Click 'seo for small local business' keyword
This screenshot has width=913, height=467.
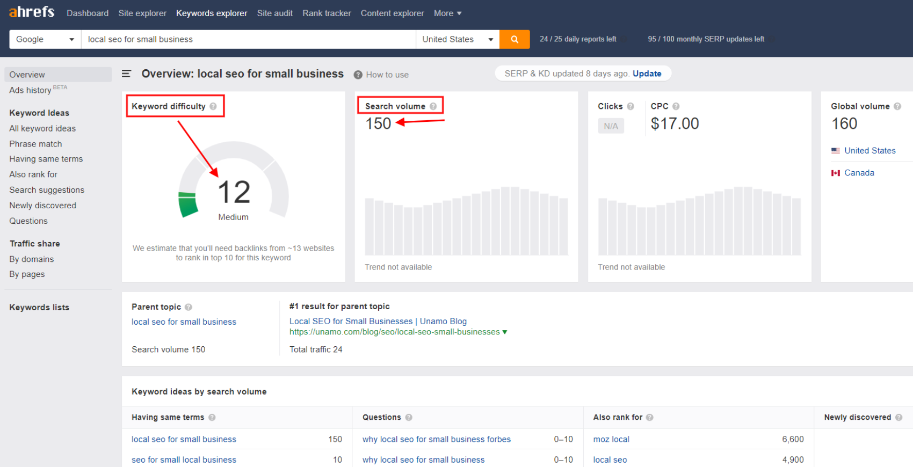point(184,460)
